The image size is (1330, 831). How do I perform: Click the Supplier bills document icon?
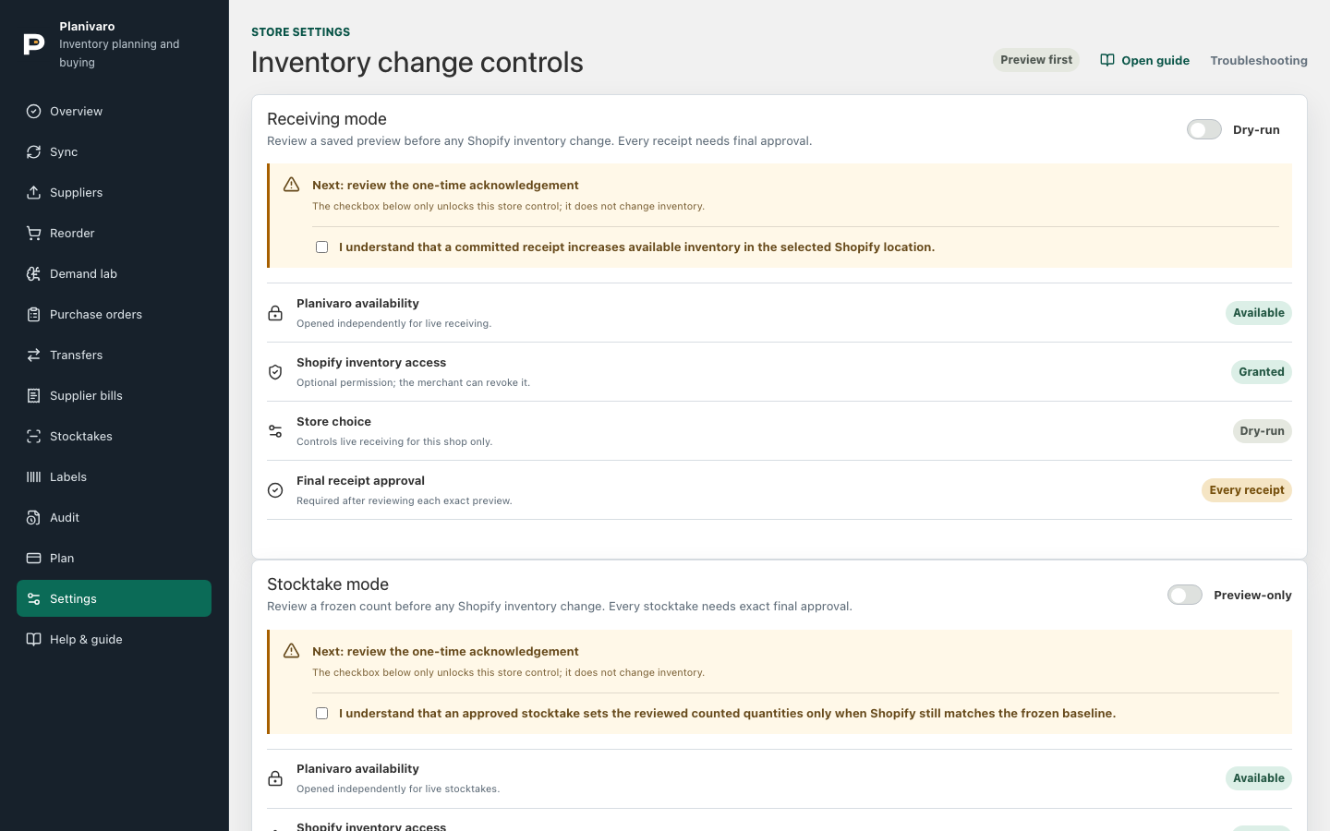pos(33,396)
